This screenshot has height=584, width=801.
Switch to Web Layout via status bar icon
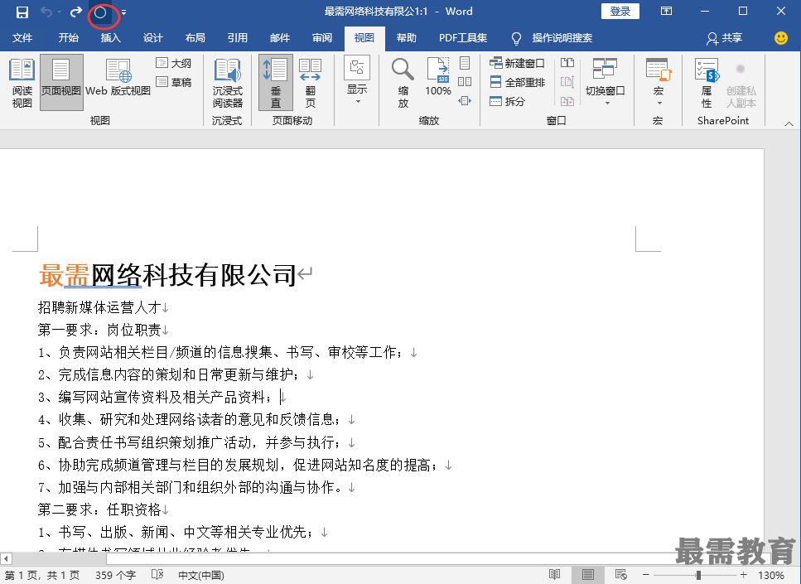(621, 575)
